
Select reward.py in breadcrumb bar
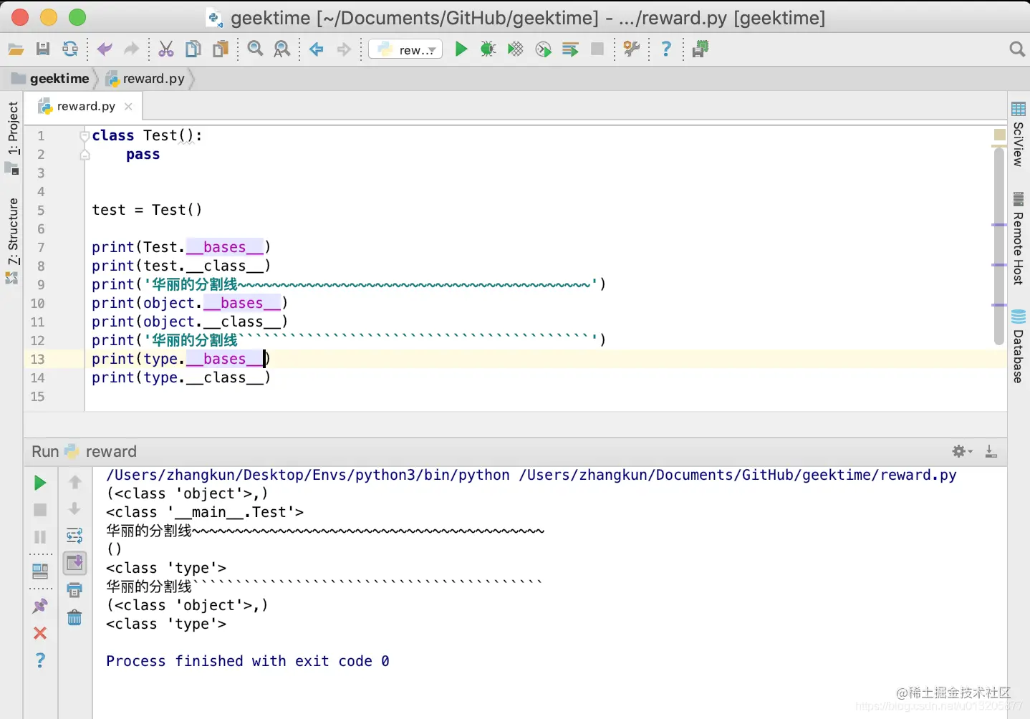[x=145, y=79]
